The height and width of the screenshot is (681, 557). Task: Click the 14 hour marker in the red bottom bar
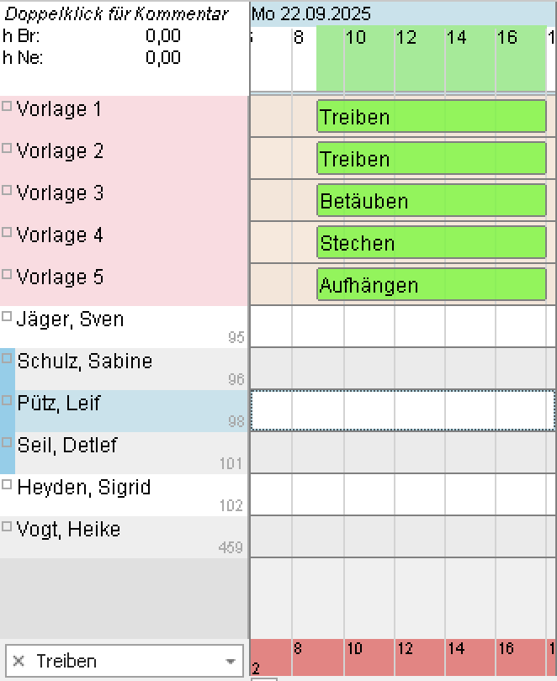coord(456,649)
